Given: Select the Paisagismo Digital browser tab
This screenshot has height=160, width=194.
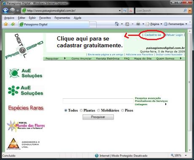Looking at the screenshot, I should click(x=54, y=24).
